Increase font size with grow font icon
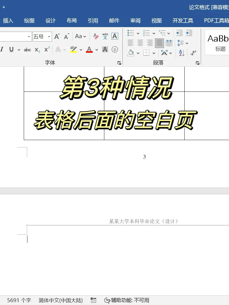The image size is (229, 305). pos(57,36)
